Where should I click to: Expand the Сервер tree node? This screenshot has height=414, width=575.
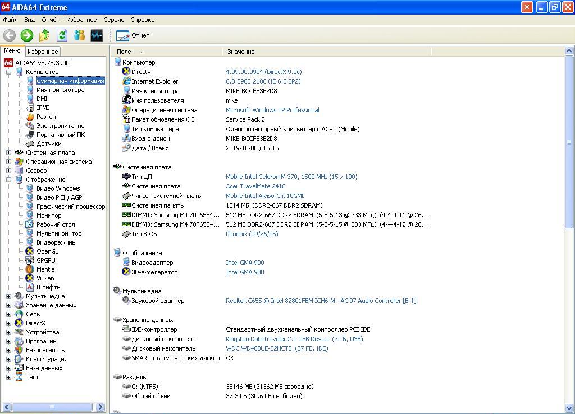point(8,171)
